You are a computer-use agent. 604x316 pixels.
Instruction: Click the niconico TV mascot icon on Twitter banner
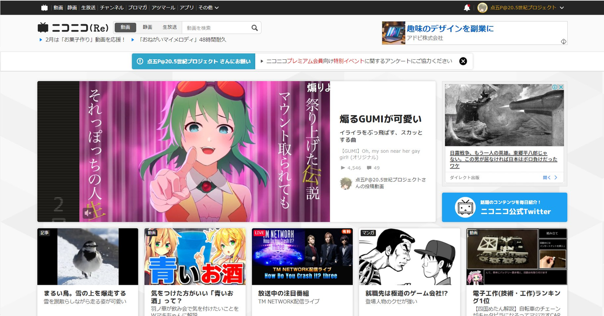465,207
